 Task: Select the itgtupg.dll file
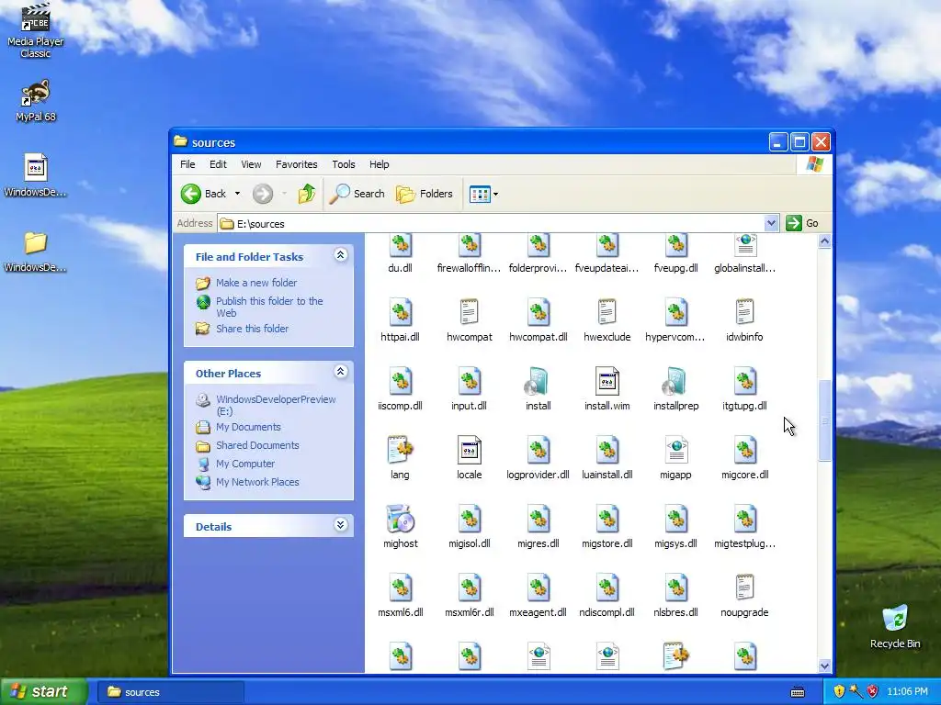[744, 389]
